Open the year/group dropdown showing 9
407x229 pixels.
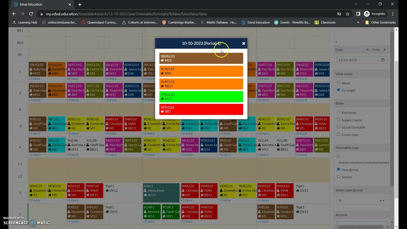point(362,200)
